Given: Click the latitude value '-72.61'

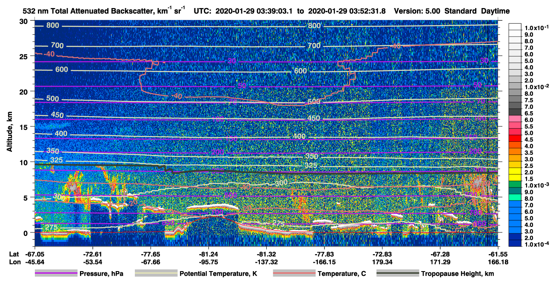Looking at the screenshot, I should [x=93, y=254].
